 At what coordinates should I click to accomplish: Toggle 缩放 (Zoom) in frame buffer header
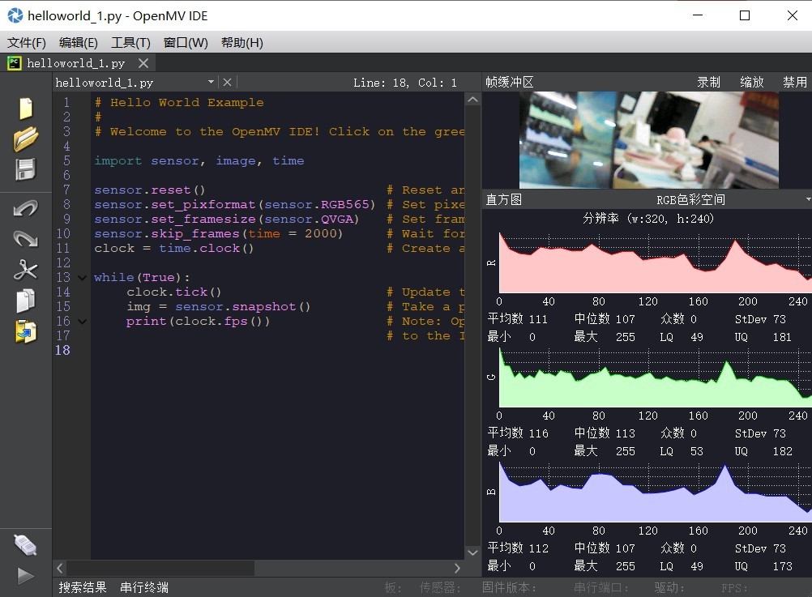[x=751, y=82]
